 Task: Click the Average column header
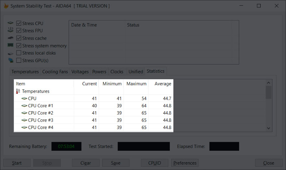[161, 84]
